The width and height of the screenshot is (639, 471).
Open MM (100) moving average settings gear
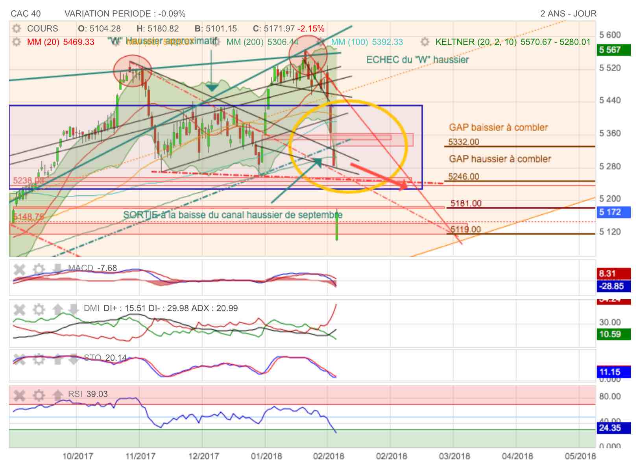click(x=320, y=42)
